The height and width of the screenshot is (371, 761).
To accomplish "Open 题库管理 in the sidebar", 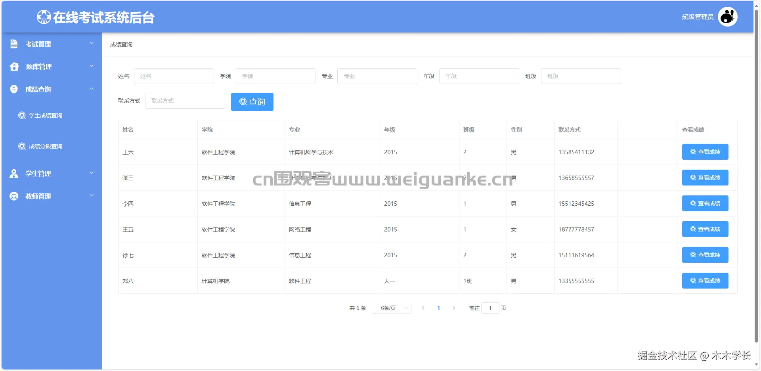I will [x=52, y=67].
